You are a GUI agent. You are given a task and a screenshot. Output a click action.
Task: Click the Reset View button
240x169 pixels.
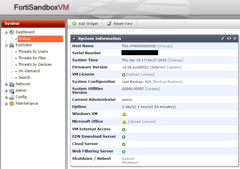tap(120, 24)
